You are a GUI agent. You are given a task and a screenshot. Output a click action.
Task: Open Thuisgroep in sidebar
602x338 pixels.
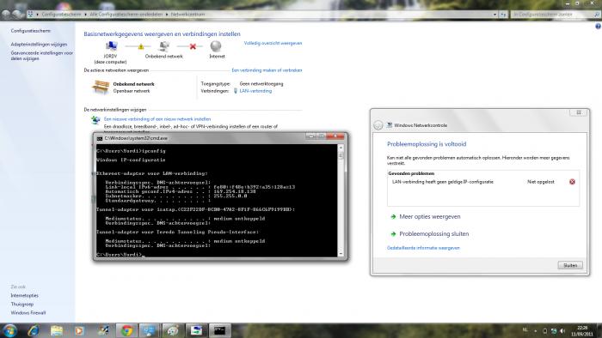pyautogui.click(x=22, y=304)
